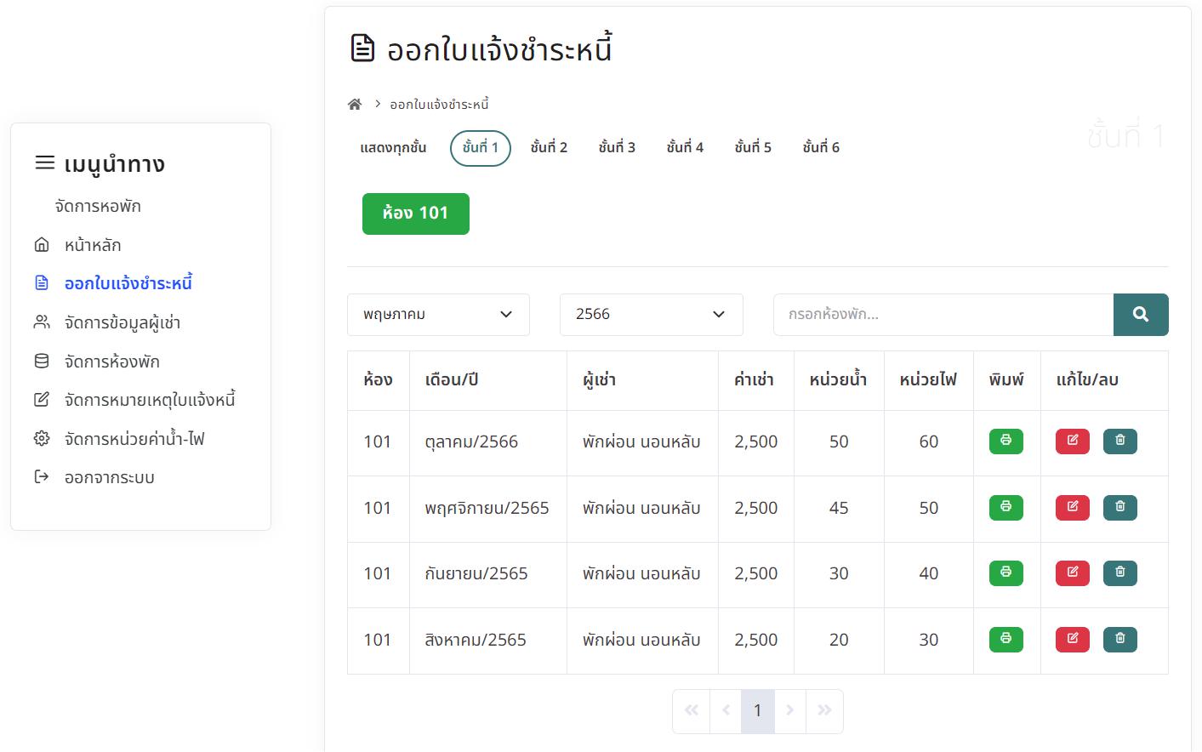The image size is (1202, 752).
Task: Edit the สิงหาคม/2565 invoice row
Action: [x=1072, y=640]
